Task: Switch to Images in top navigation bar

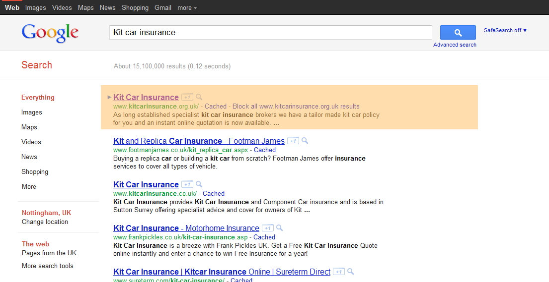Action: click(x=35, y=8)
